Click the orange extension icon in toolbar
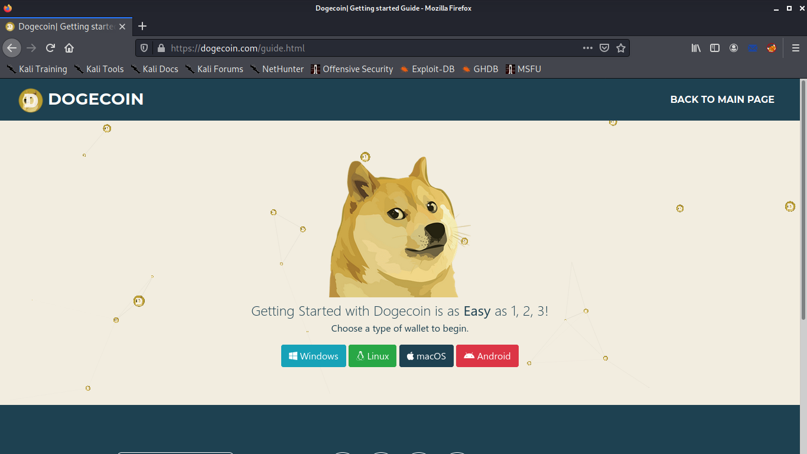Viewport: 807px width, 454px height. coord(772,48)
